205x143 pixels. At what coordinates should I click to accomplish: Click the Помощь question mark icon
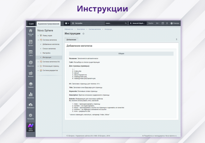(x=172, y=23)
